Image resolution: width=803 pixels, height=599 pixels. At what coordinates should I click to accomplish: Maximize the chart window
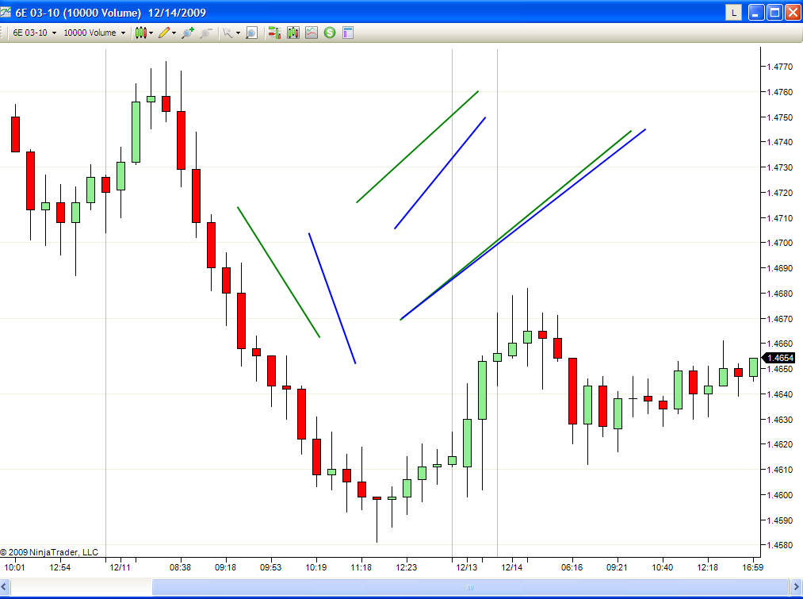pyautogui.click(x=774, y=13)
